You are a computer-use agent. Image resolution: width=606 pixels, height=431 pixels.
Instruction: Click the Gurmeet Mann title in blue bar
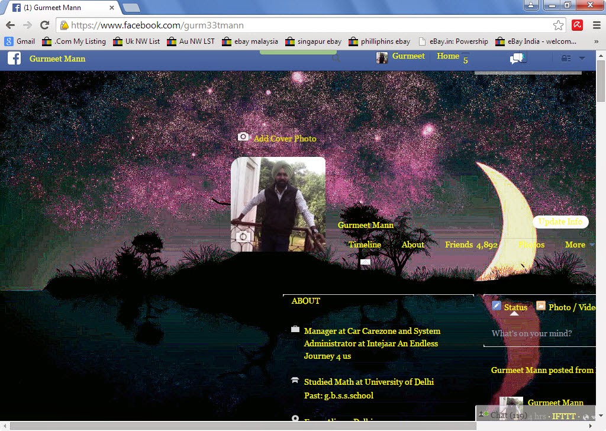tap(57, 59)
